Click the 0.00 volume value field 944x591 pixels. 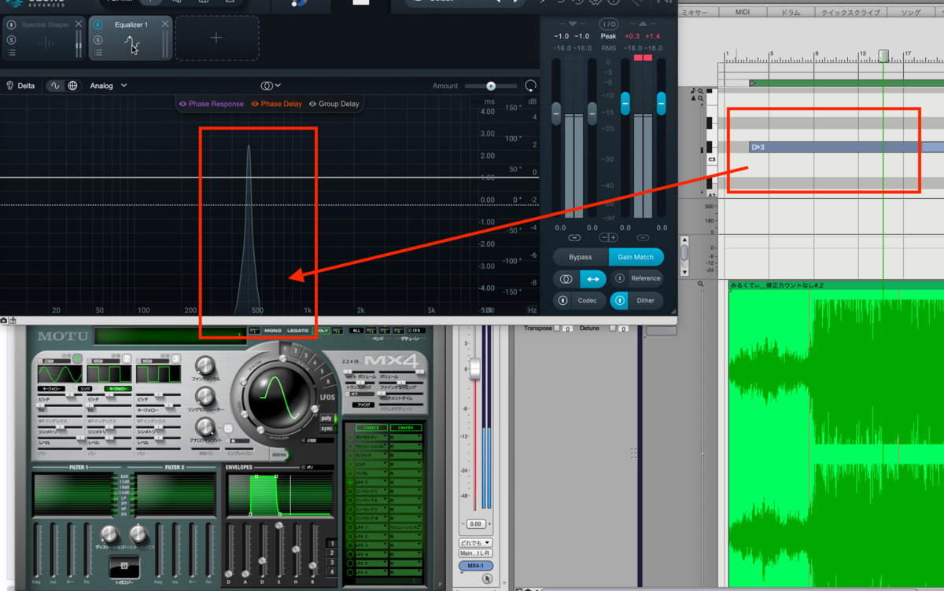click(x=475, y=523)
